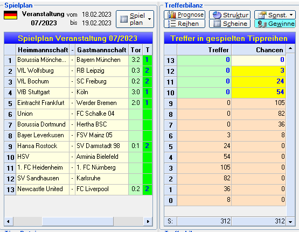Select the Borussia Dortmund home team cell

point(43,125)
